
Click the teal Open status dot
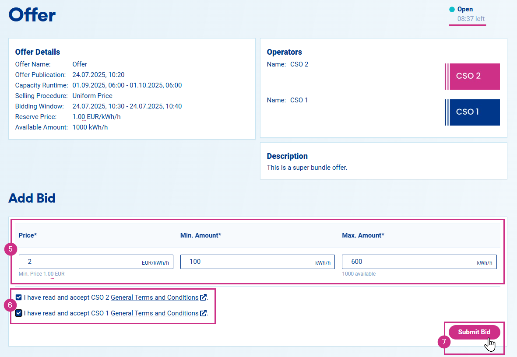coord(452,9)
